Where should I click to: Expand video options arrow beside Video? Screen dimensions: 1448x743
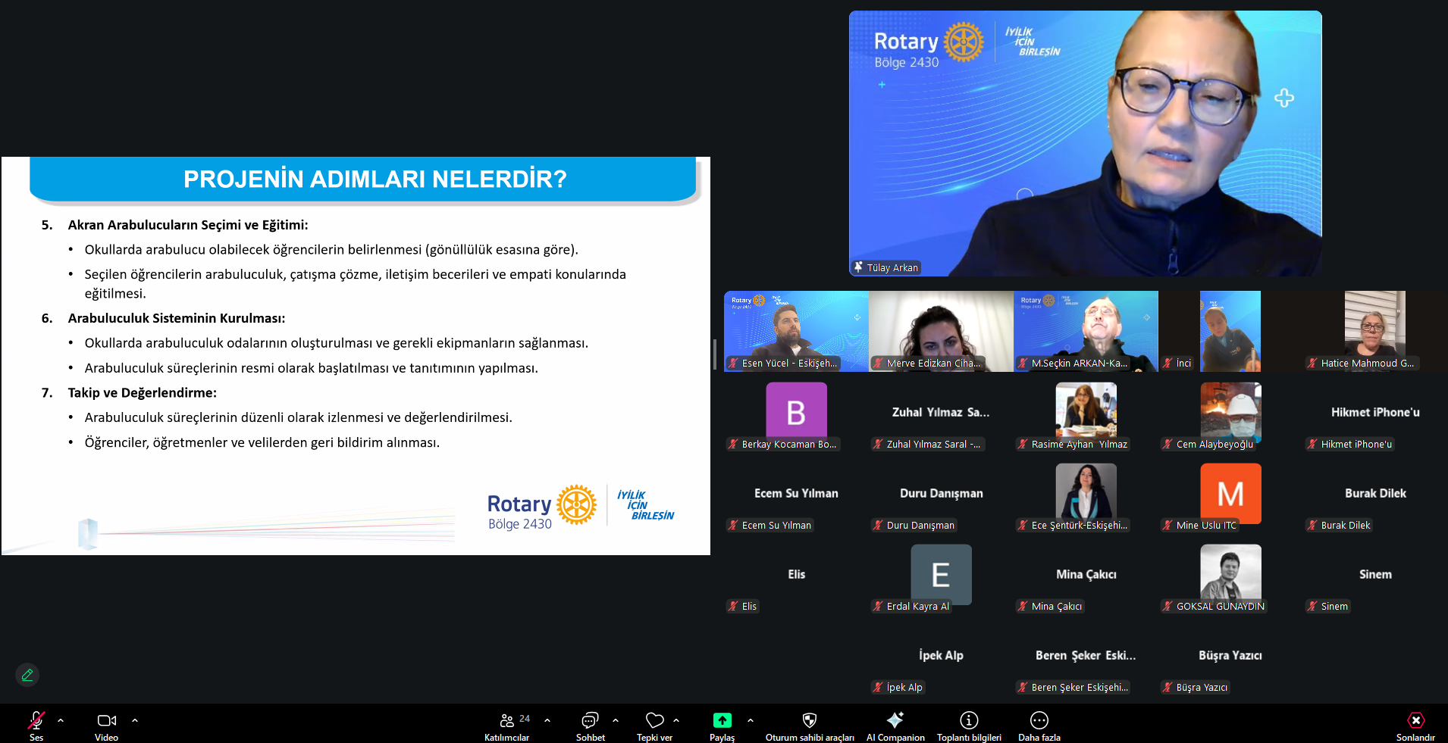(135, 720)
